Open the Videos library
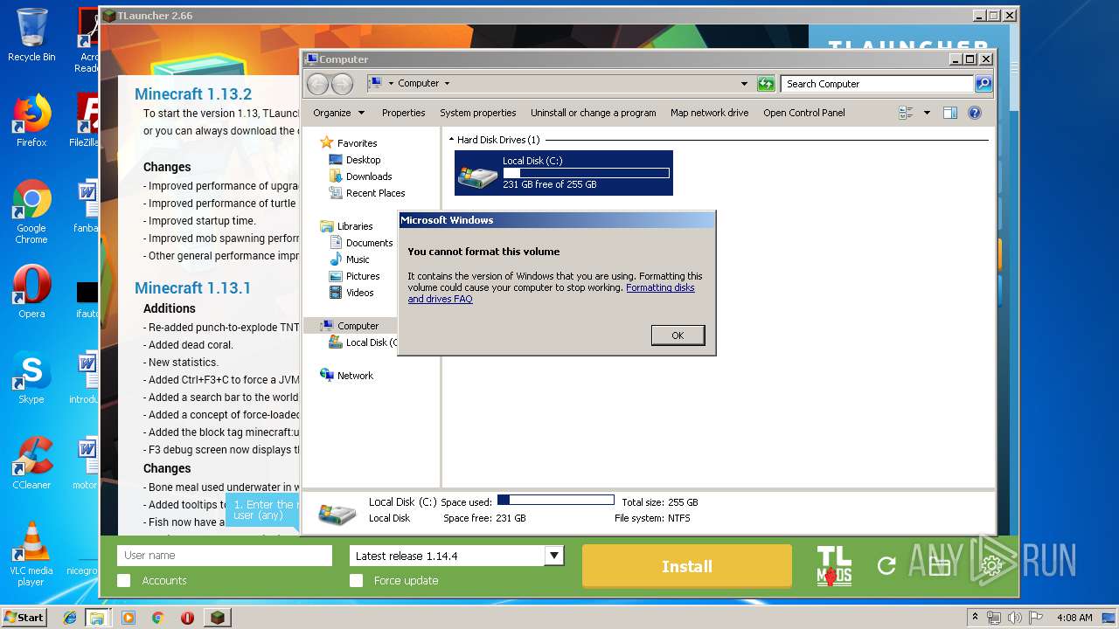 tap(351, 293)
